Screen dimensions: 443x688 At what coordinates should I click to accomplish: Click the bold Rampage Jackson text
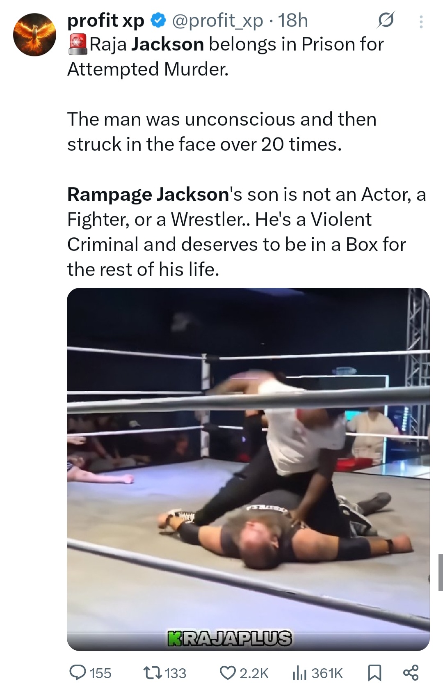pyautogui.click(x=148, y=194)
